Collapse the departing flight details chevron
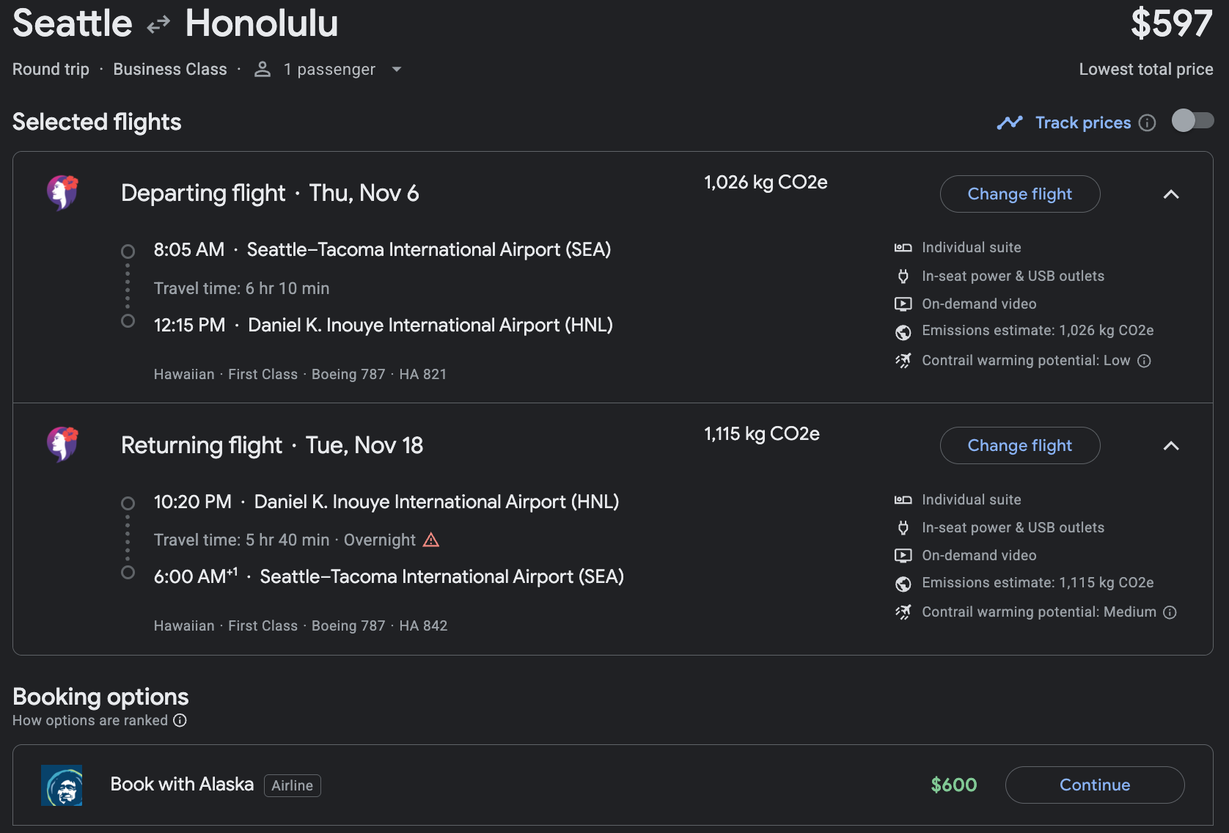Screen dimensions: 1229x833 [1171, 194]
